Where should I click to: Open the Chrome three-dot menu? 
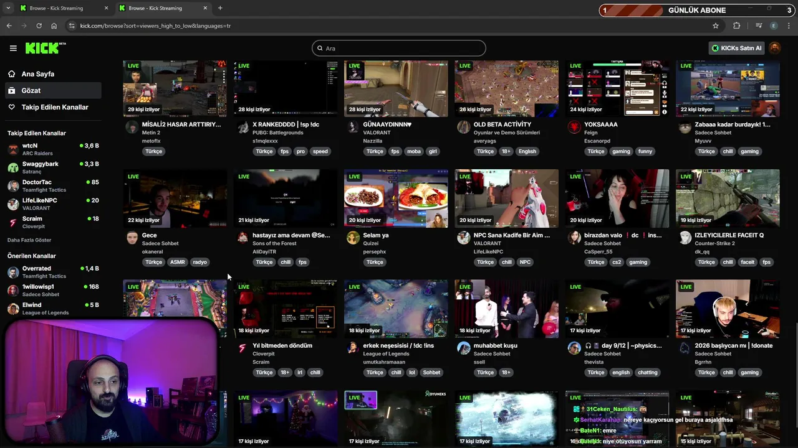(789, 26)
